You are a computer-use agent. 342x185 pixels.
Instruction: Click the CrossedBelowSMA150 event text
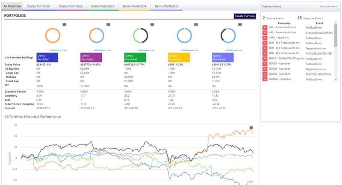[x=319, y=33]
